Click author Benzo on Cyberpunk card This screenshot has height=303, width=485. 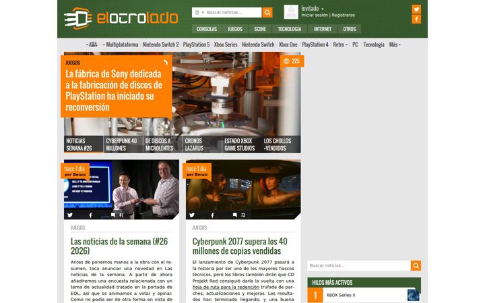click(200, 174)
